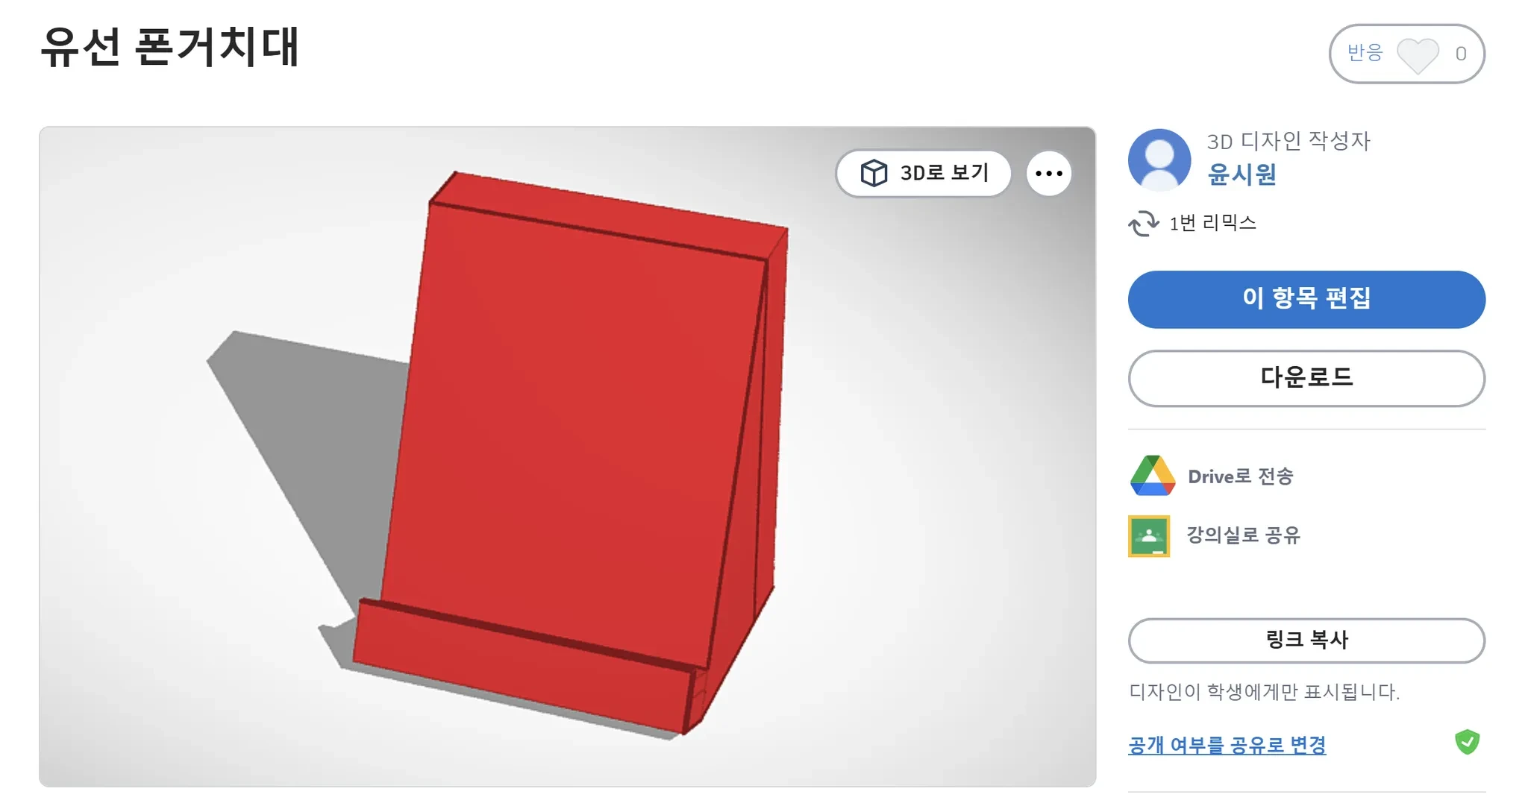This screenshot has width=1528, height=809.
Task: Click the 다운로드 button
Action: point(1306,378)
